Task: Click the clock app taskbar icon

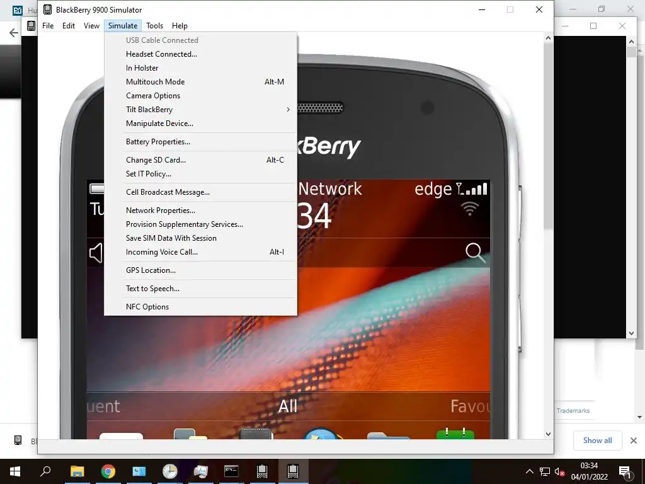Action: tap(169, 471)
